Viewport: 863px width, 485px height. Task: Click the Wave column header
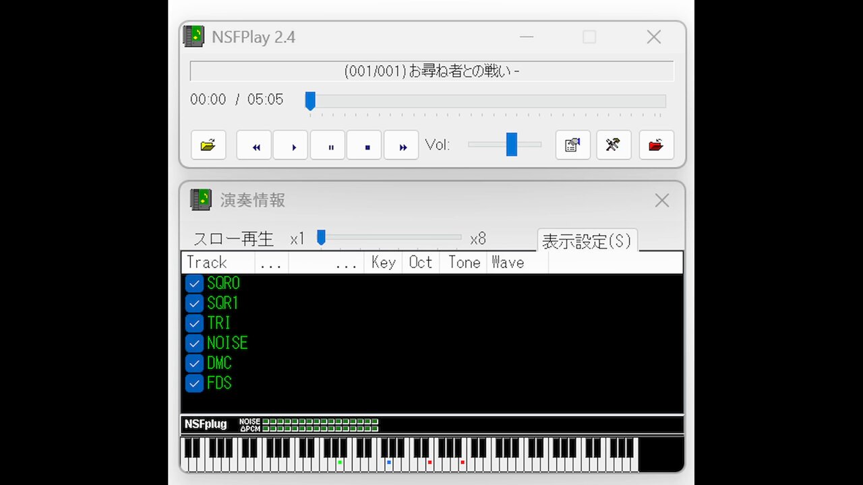click(x=517, y=263)
